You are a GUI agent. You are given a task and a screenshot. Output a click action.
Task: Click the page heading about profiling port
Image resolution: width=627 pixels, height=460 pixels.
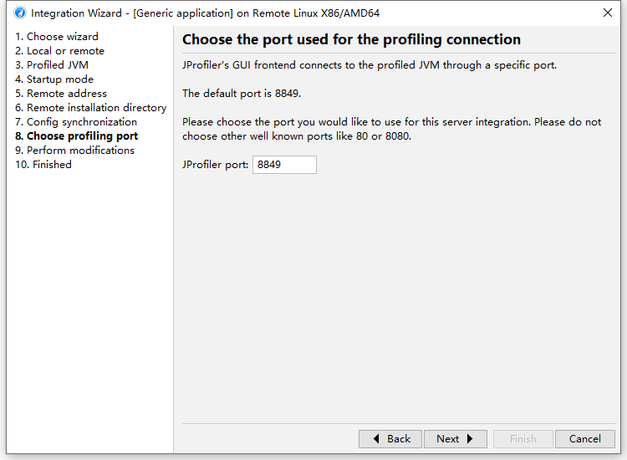click(351, 40)
